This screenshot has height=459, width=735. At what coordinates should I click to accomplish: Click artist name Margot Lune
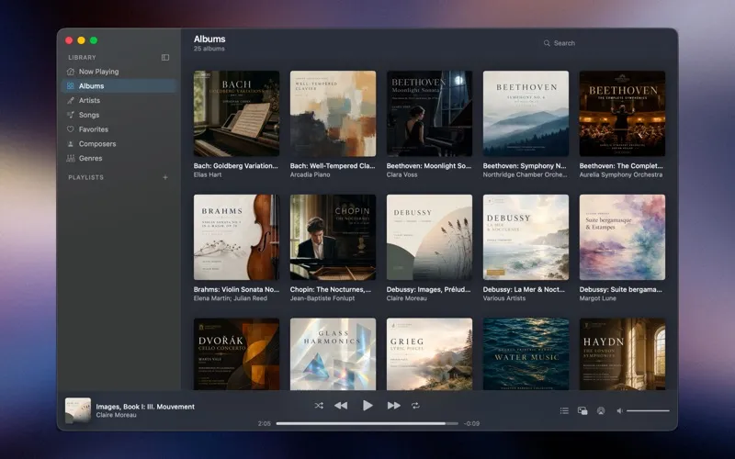[x=598, y=298]
